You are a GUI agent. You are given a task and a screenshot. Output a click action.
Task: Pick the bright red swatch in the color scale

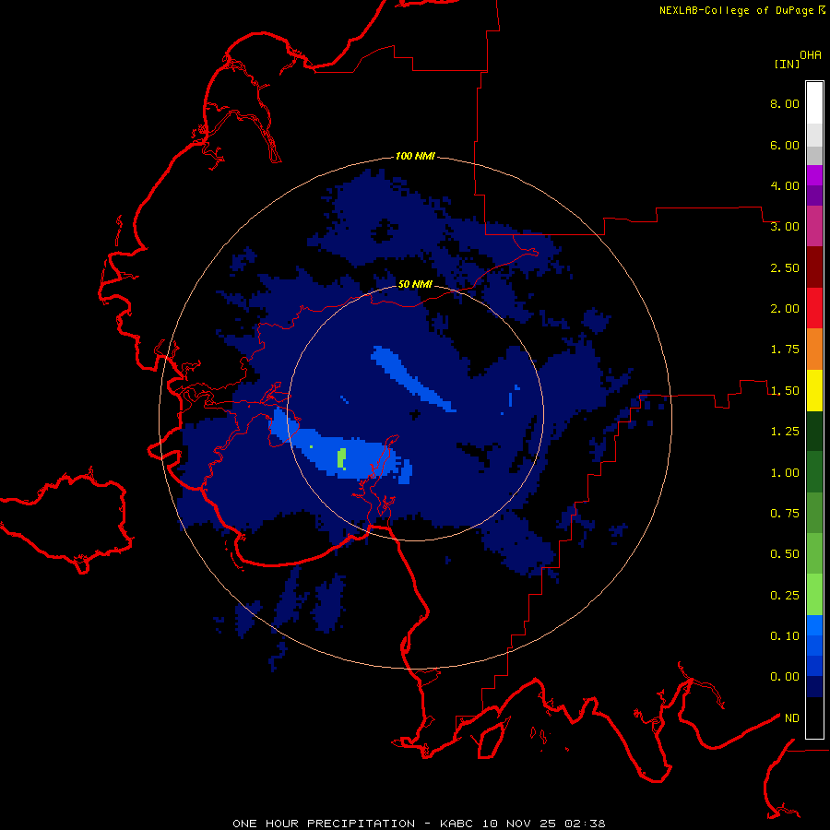(x=814, y=308)
